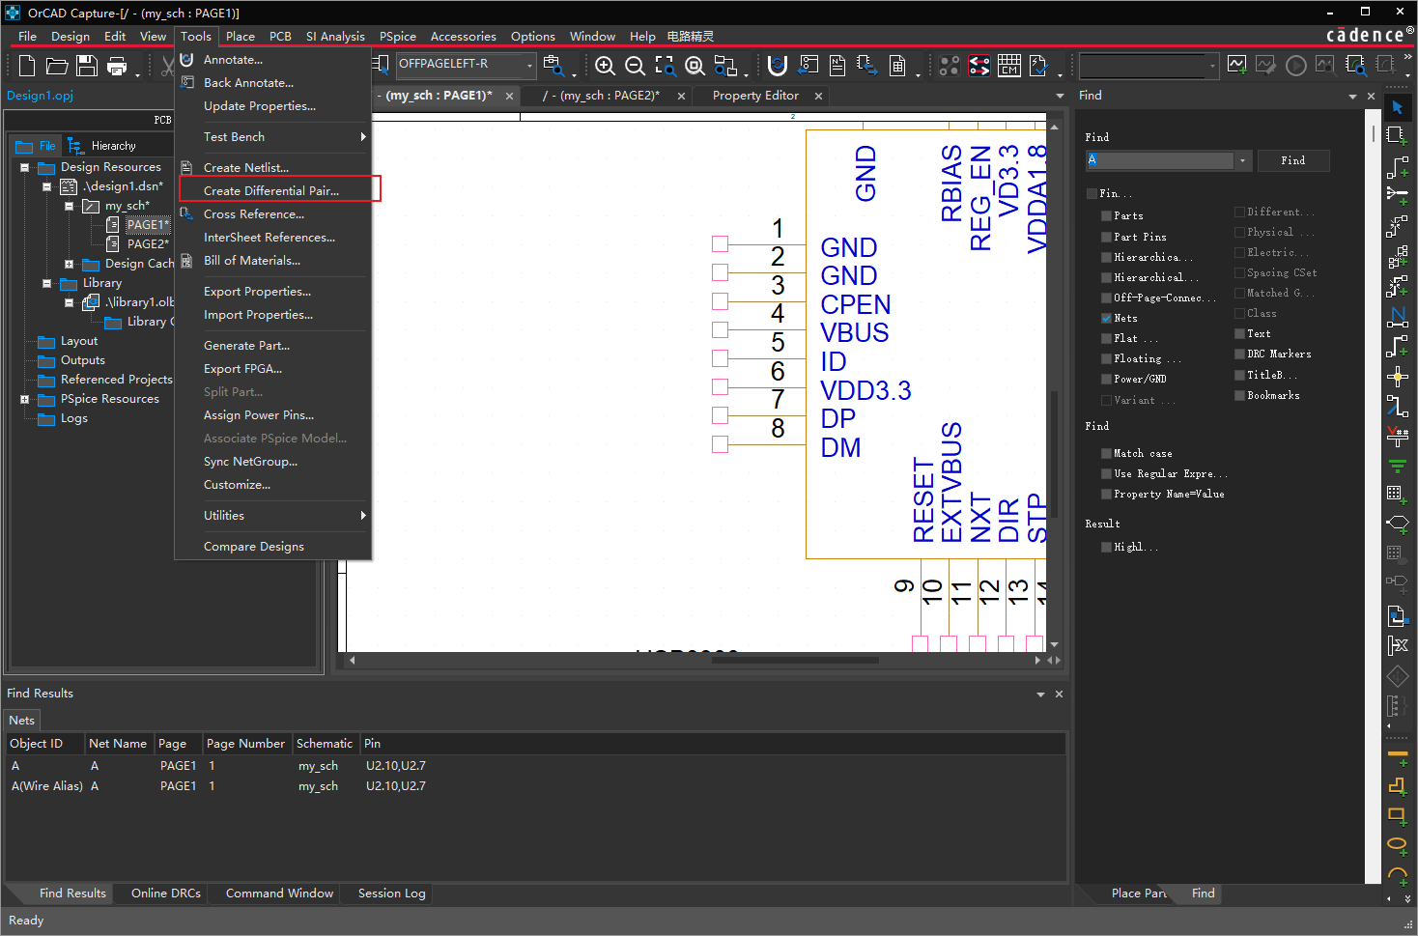
Task: Switch to the Property Editor tab
Action: point(755,96)
